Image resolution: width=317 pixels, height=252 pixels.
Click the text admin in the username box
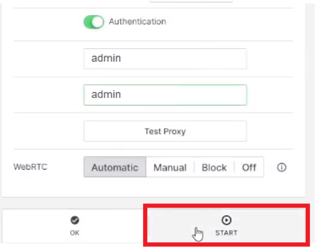(106, 58)
